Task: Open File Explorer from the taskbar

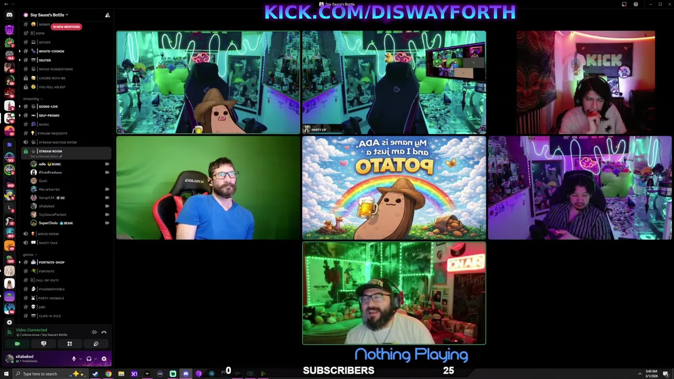Action: coord(121,374)
